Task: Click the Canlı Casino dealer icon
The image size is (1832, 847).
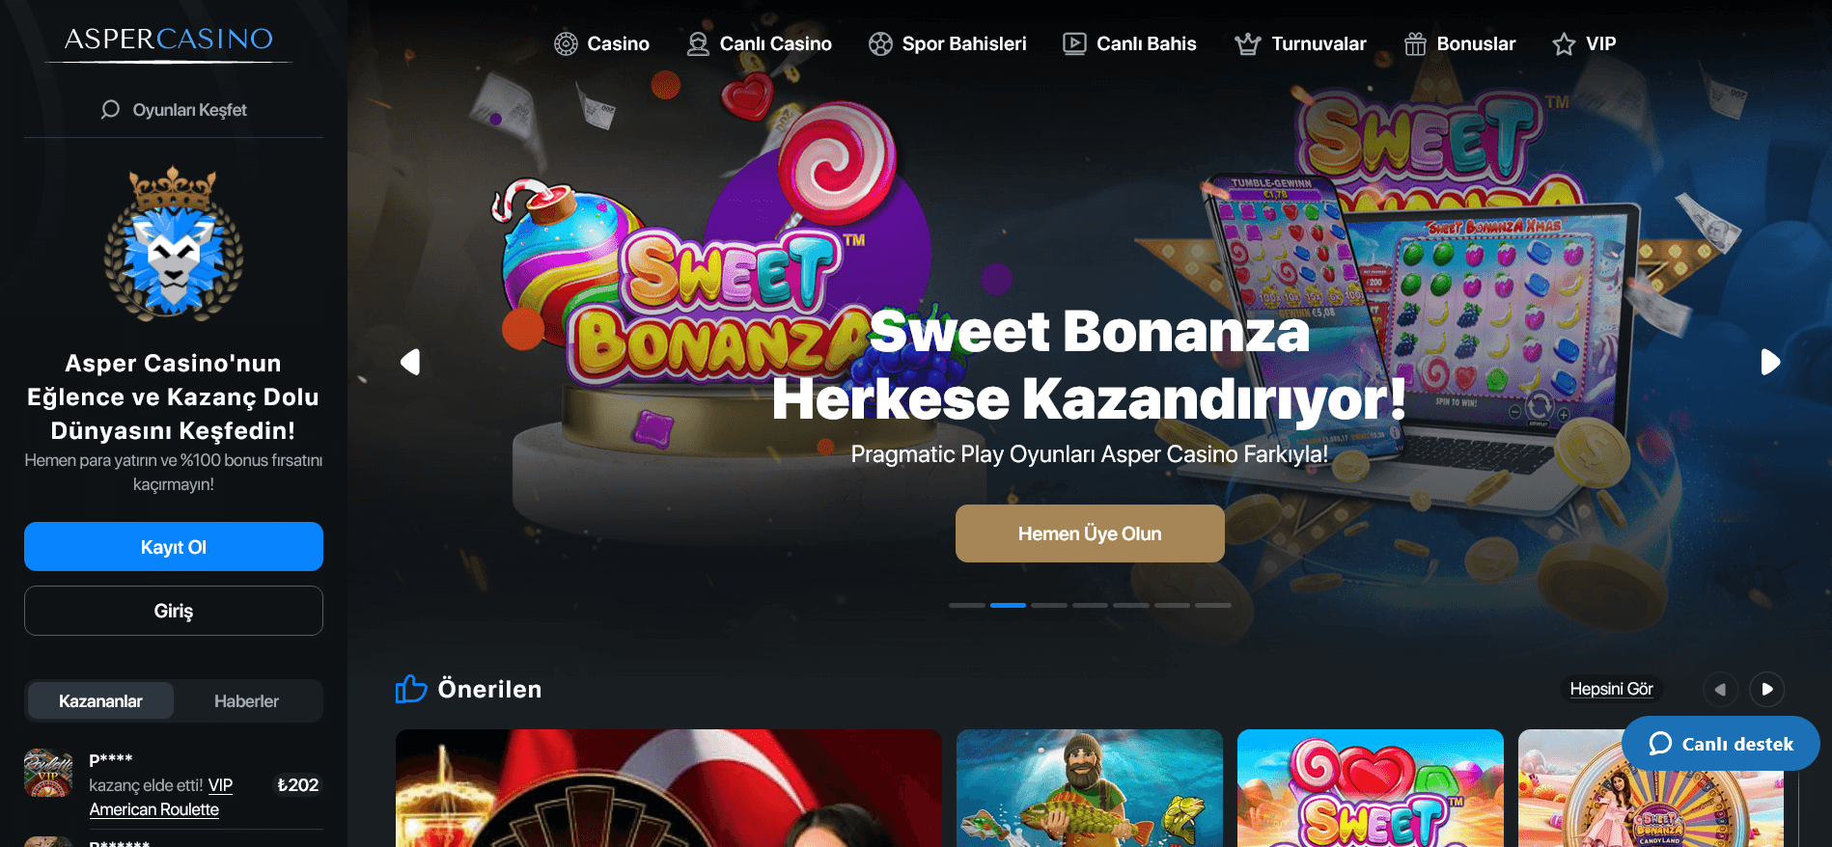Action: [x=698, y=43]
